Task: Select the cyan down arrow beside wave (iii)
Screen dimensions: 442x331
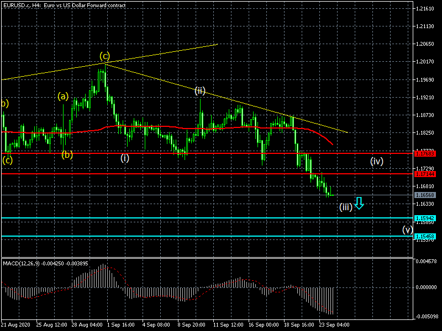Action: click(x=359, y=203)
